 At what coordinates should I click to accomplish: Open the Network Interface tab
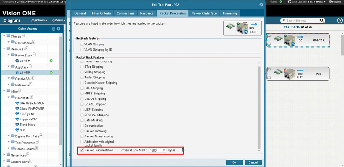click(204, 13)
